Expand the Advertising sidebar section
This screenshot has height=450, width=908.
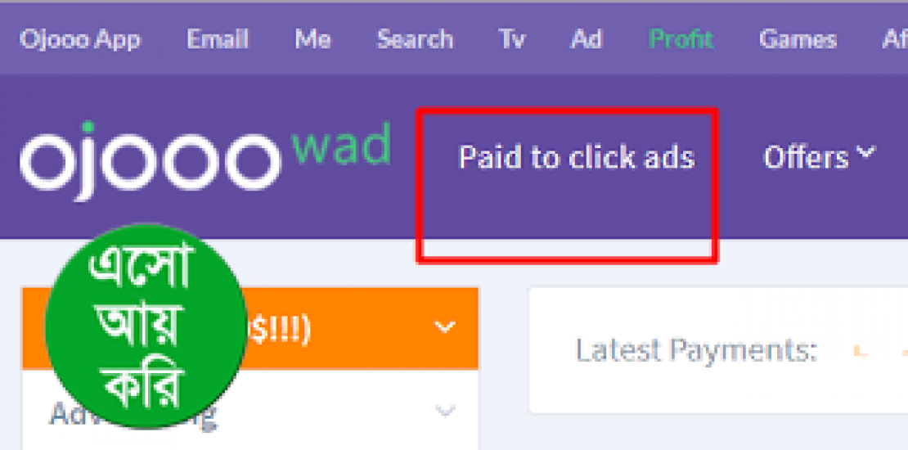pyautogui.click(x=445, y=412)
